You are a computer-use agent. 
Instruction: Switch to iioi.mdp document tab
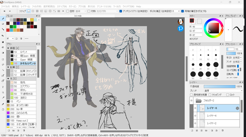78,16
